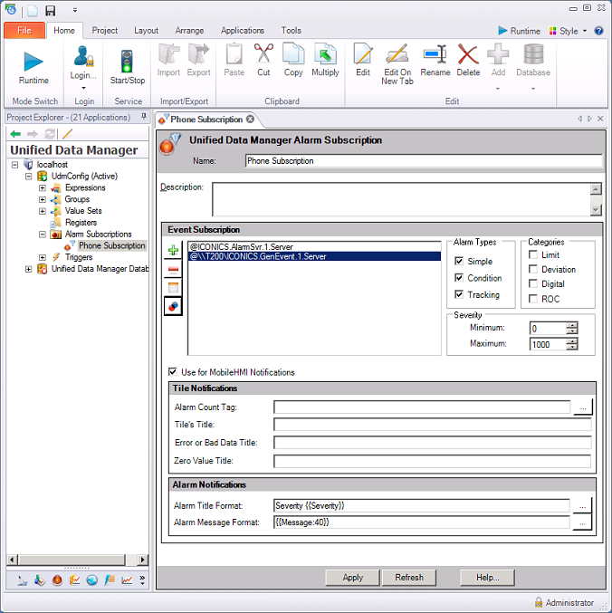Click the Start/Stop service traffic light icon
The image size is (612, 613).
tap(128, 61)
